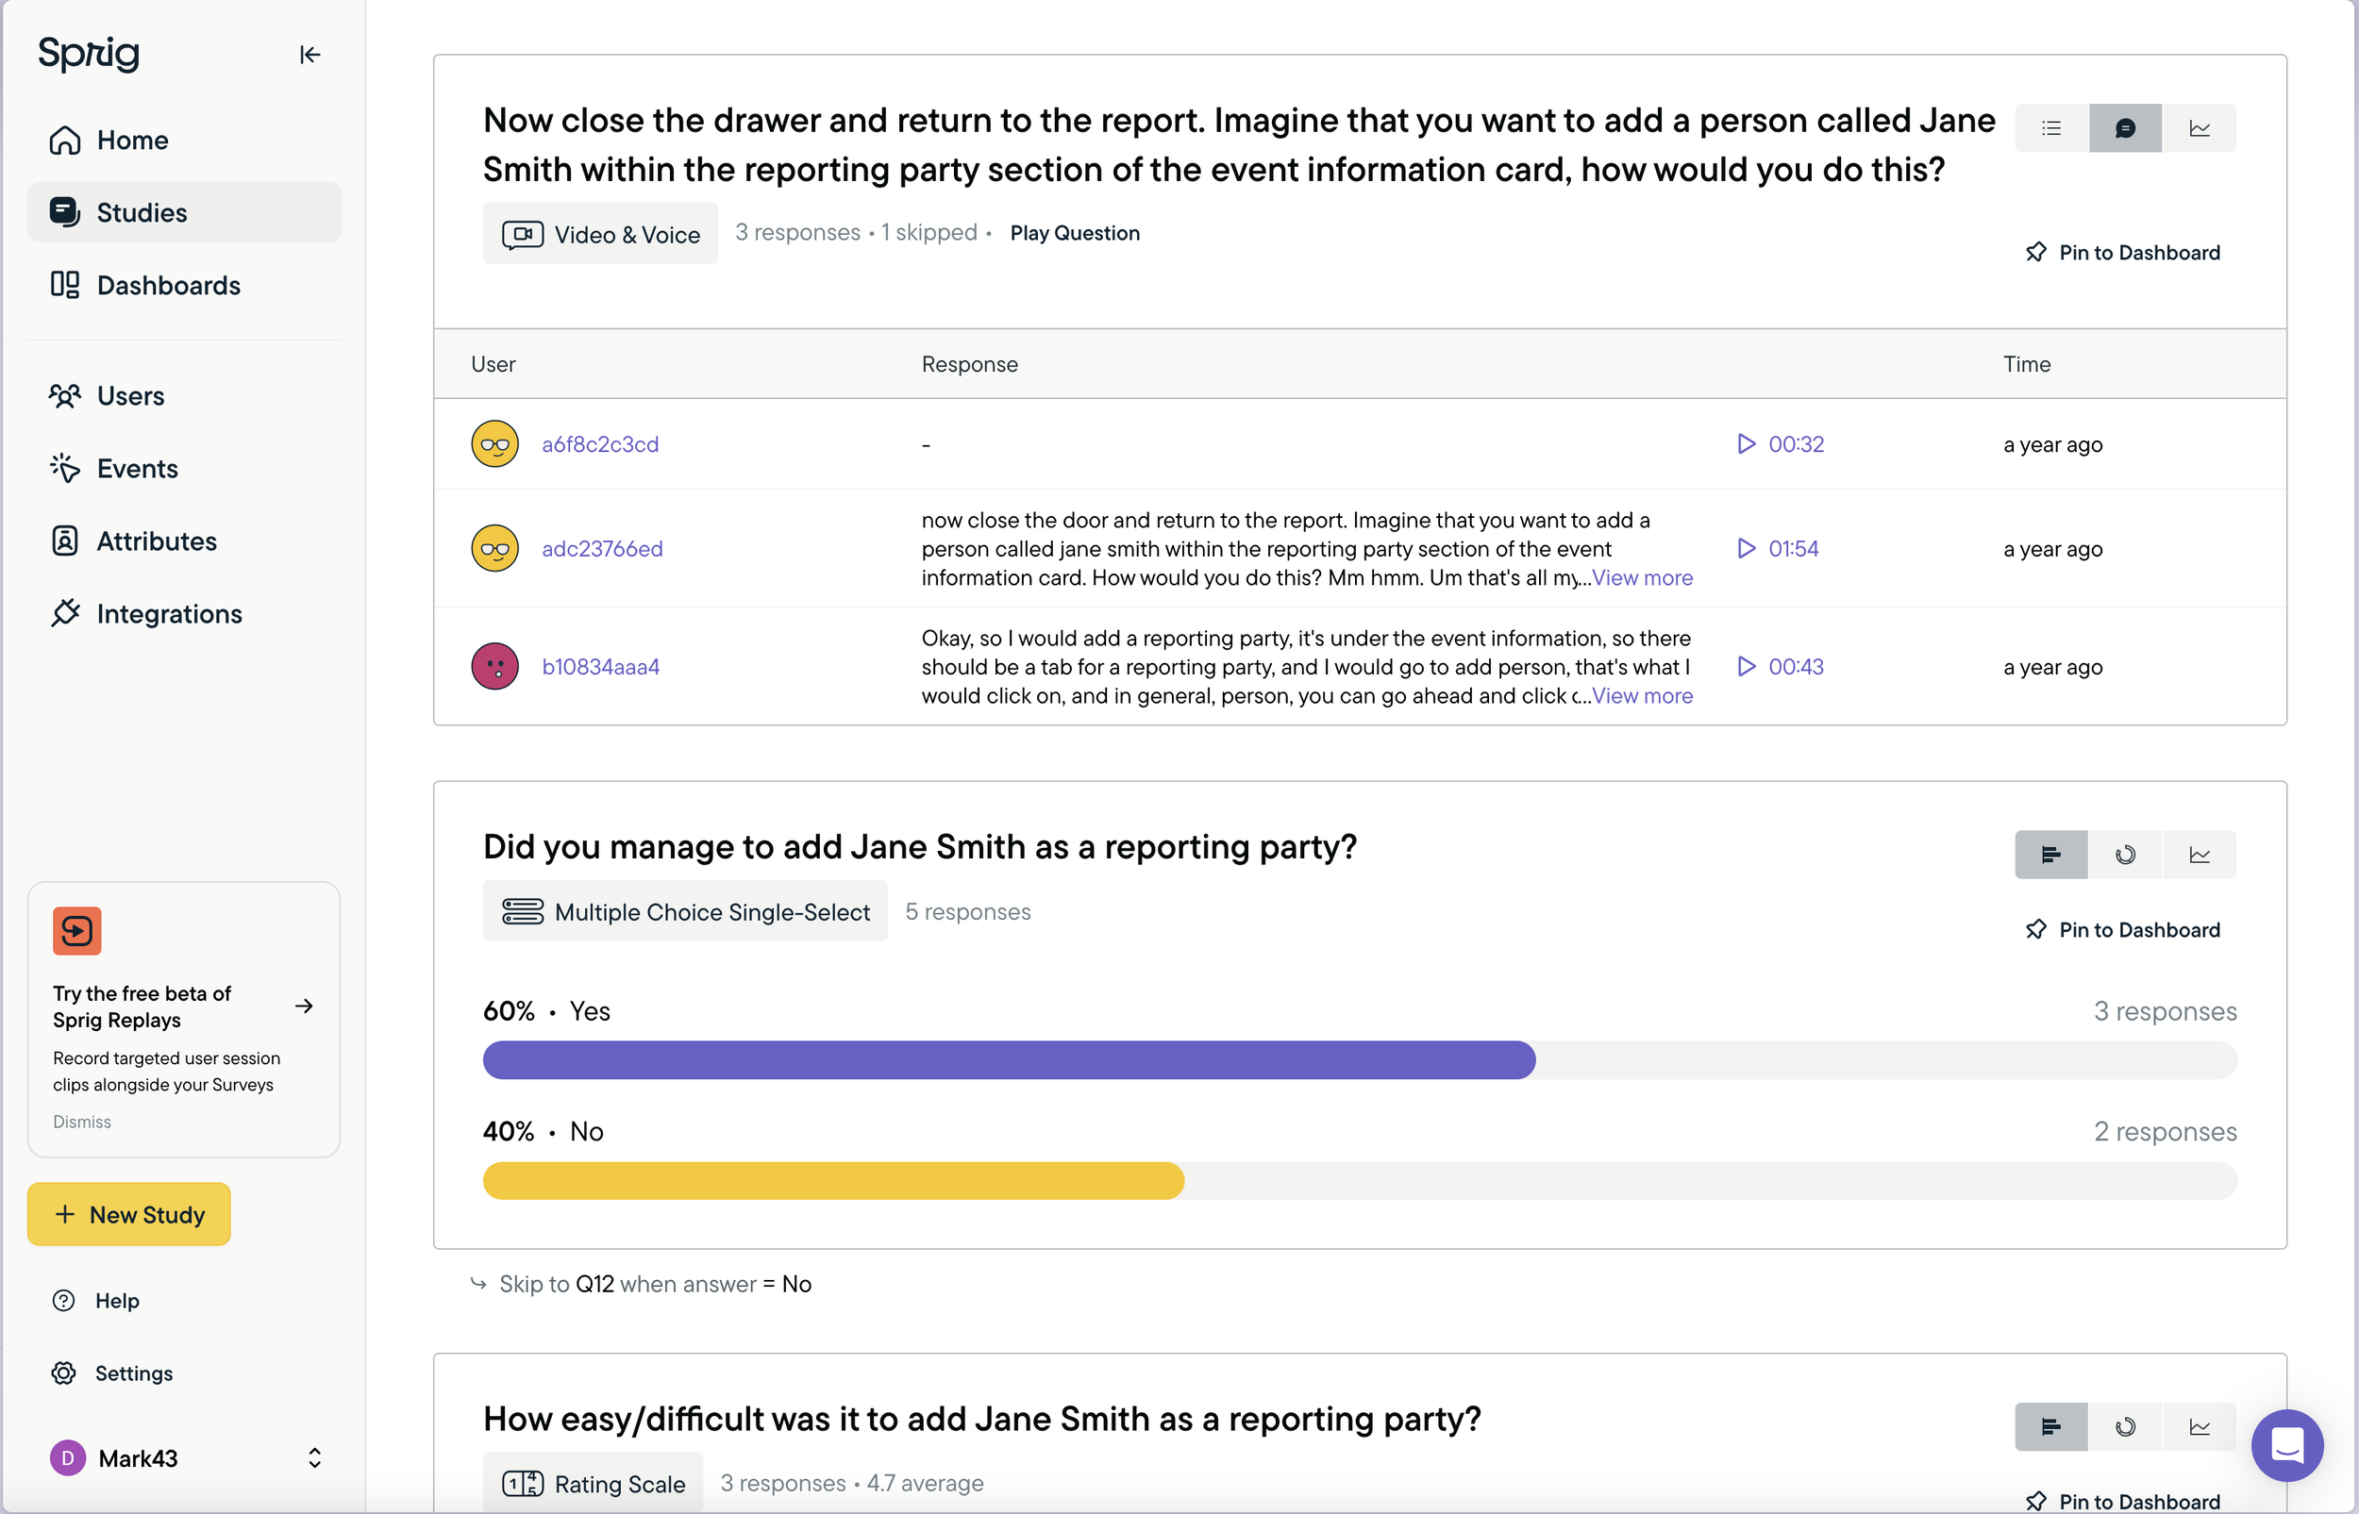This screenshot has width=2359, height=1514.
Task: Pin Jane Smith multiple choice question to Dashboard
Action: 2123,930
